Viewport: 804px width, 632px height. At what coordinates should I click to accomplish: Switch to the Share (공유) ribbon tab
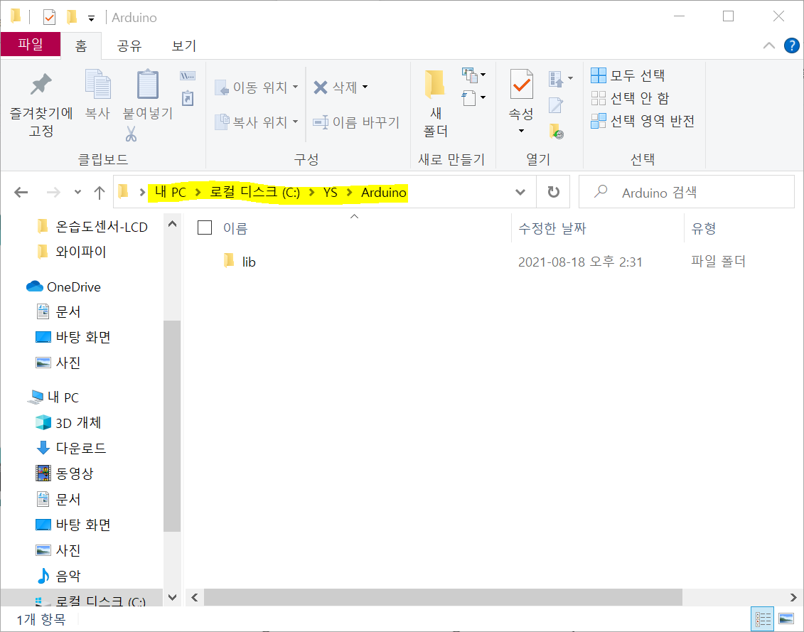coord(129,45)
